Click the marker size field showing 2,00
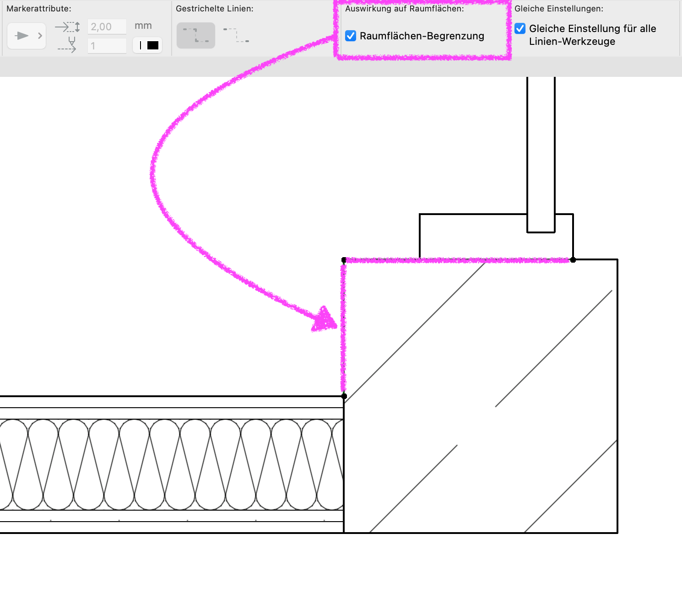The width and height of the screenshot is (682, 593). pyautogui.click(x=107, y=27)
